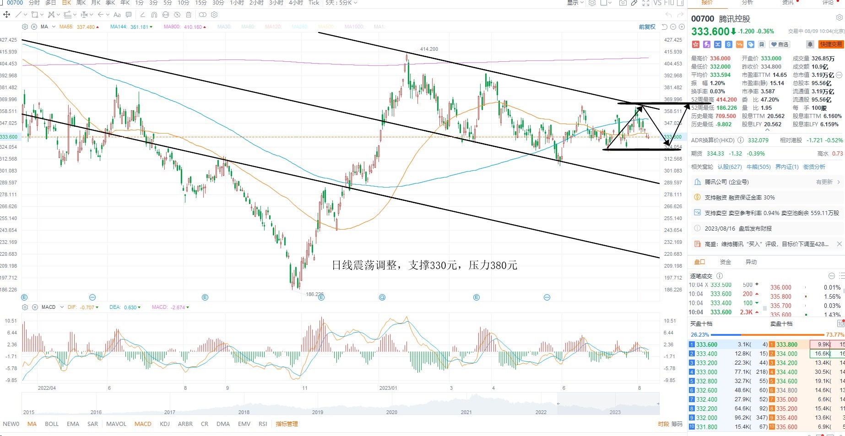845x436 pixels.
Task: Open the 5天:5分K period dropdown
Action: [341, 3]
